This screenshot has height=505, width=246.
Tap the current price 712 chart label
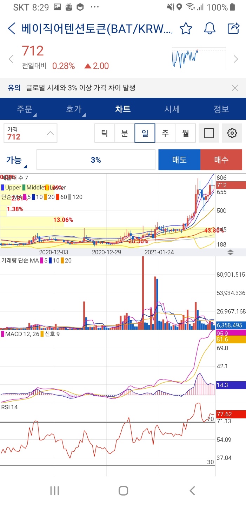click(231, 185)
